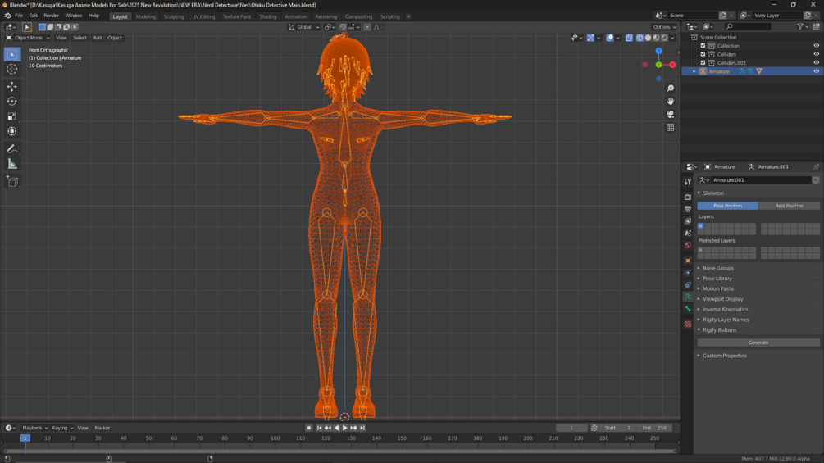Screen dimensions: 824x463
Task: Open the Sculpting workspace tab
Action: tap(174, 16)
